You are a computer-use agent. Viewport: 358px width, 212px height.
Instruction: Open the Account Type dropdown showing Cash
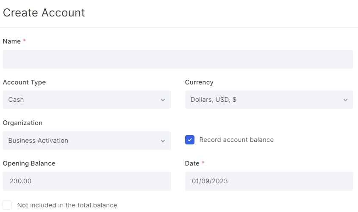[87, 100]
